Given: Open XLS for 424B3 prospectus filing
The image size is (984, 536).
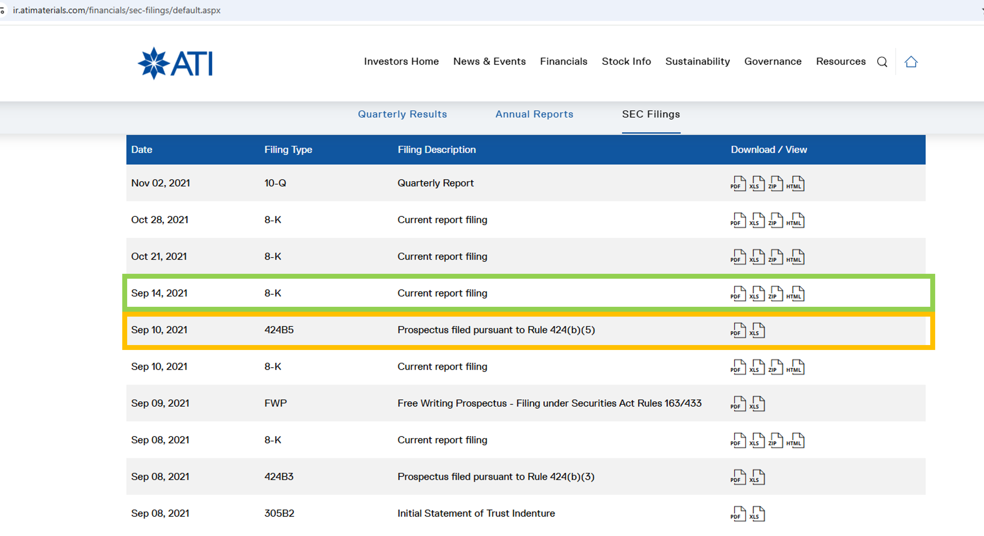Looking at the screenshot, I should pyautogui.click(x=757, y=477).
